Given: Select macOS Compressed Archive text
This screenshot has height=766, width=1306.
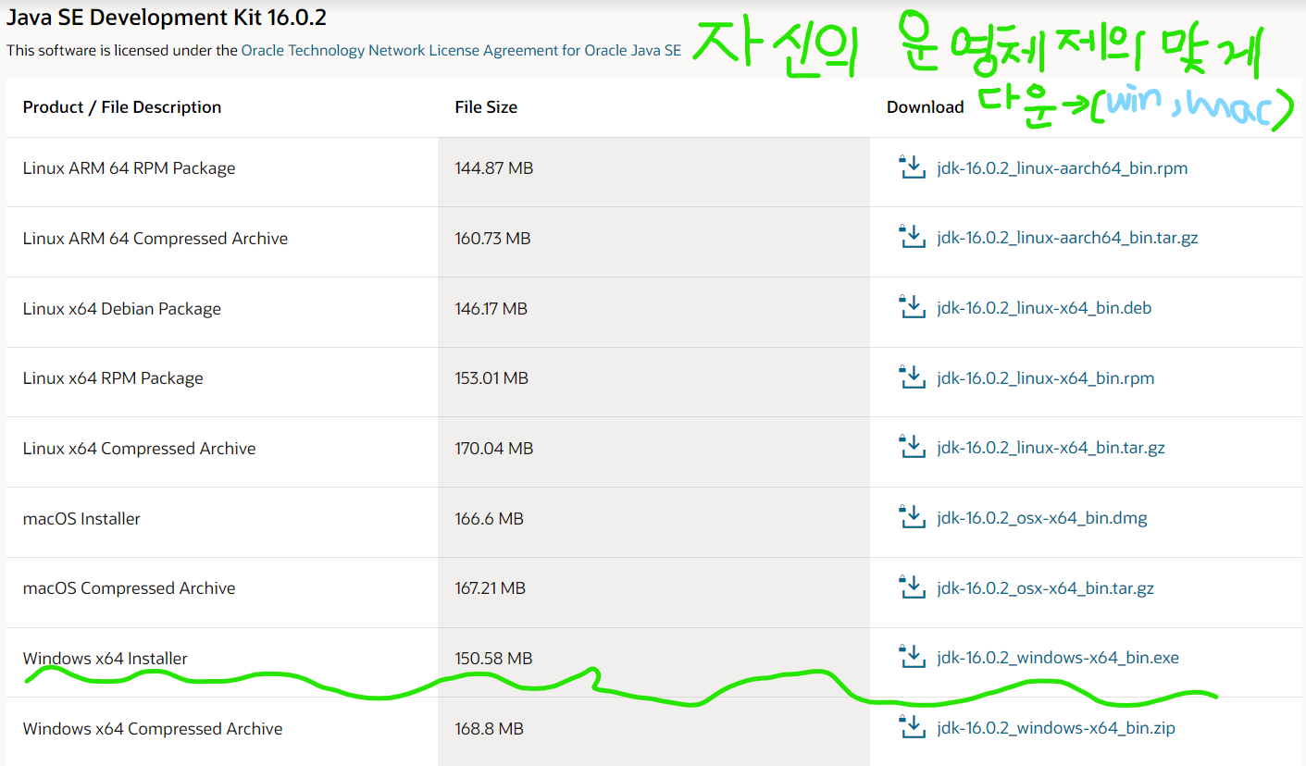Looking at the screenshot, I should [130, 588].
